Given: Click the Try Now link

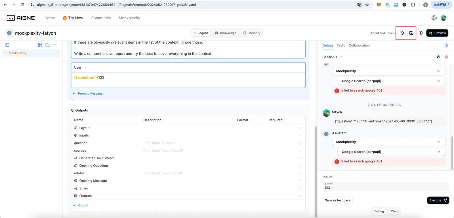Looking at the screenshot, I should click(x=73, y=18).
